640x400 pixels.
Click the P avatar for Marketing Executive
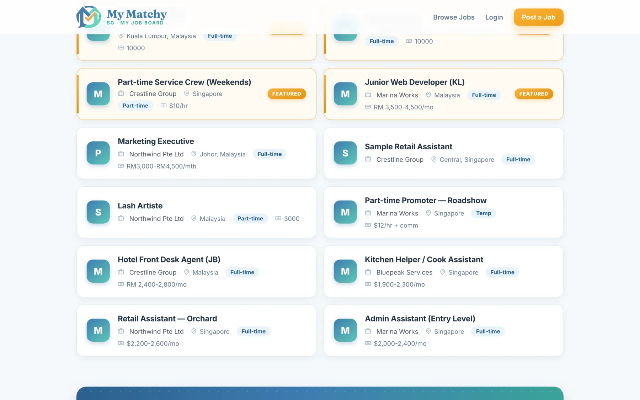coord(98,153)
